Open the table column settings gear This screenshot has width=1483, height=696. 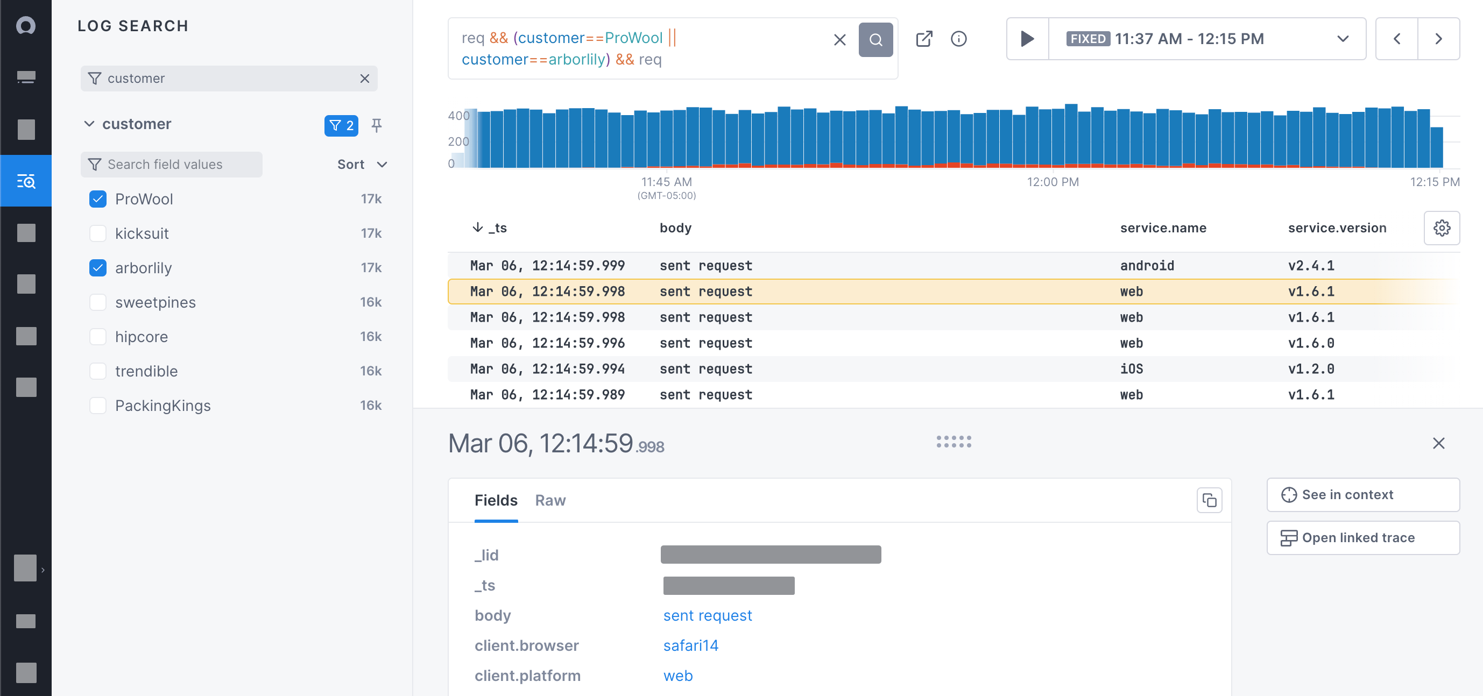click(x=1442, y=228)
